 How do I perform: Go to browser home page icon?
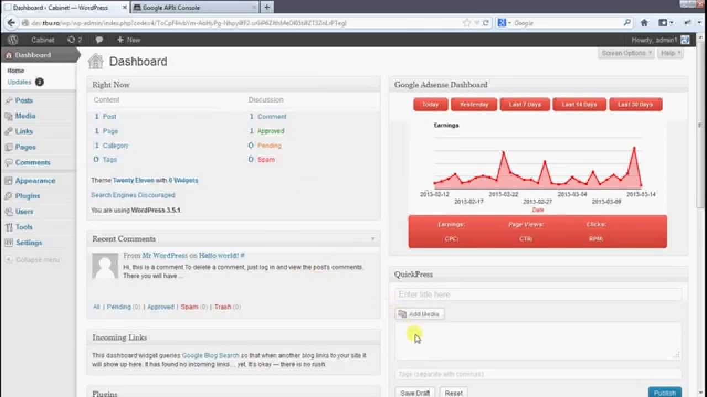click(x=644, y=23)
